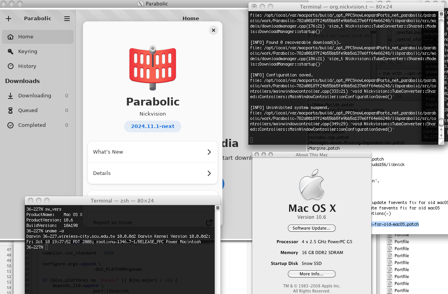Screen dimensions: 448x294
Task: Click the Home house icon
Action: 10,37
